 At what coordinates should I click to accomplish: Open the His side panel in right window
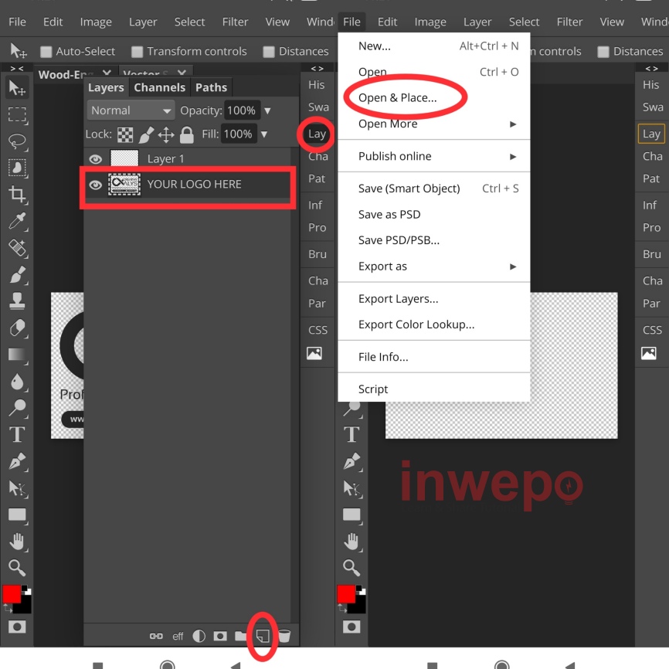point(651,85)
